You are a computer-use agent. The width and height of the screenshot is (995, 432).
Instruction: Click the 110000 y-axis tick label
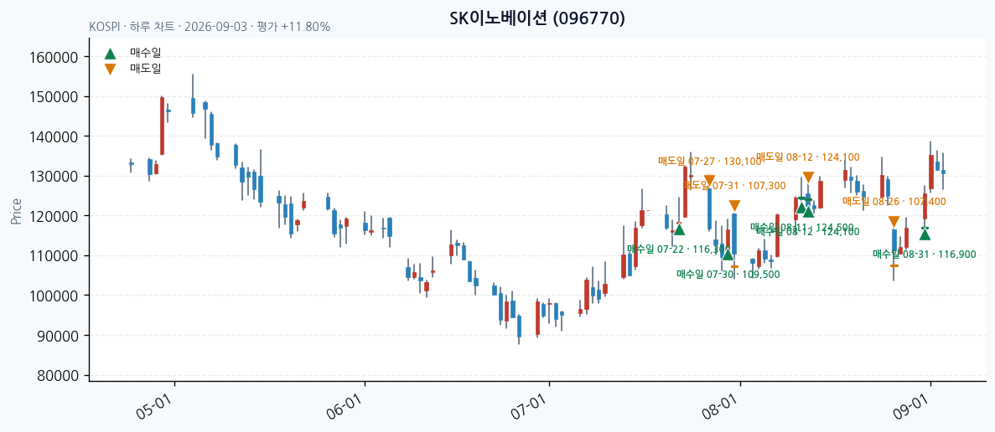(54, 256)
